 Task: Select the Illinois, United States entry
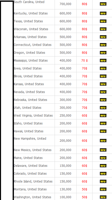coord(28,76)
